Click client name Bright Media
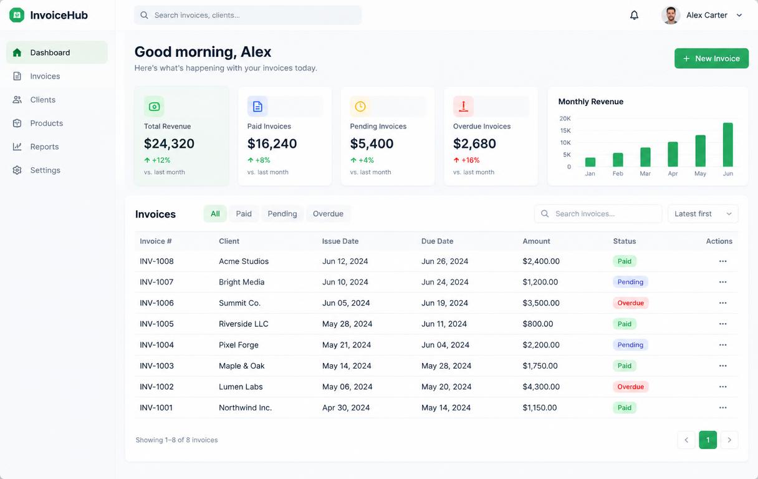 [x=241, y=282]
